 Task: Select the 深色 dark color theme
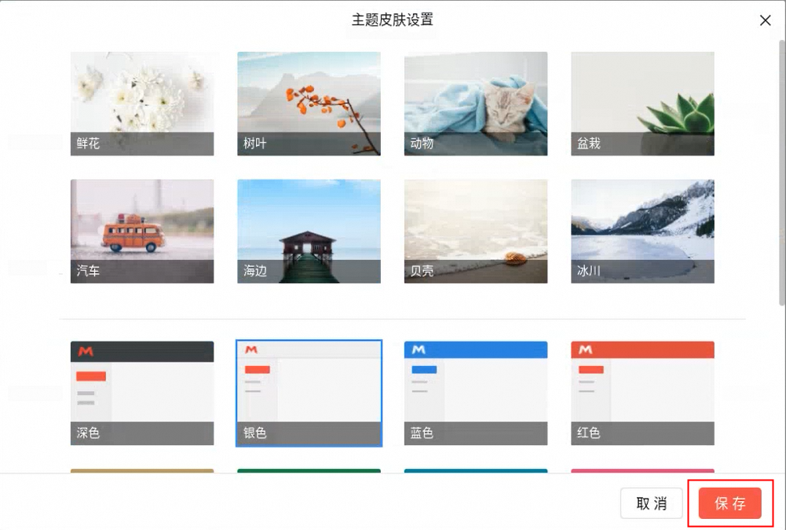click(141, 393)
